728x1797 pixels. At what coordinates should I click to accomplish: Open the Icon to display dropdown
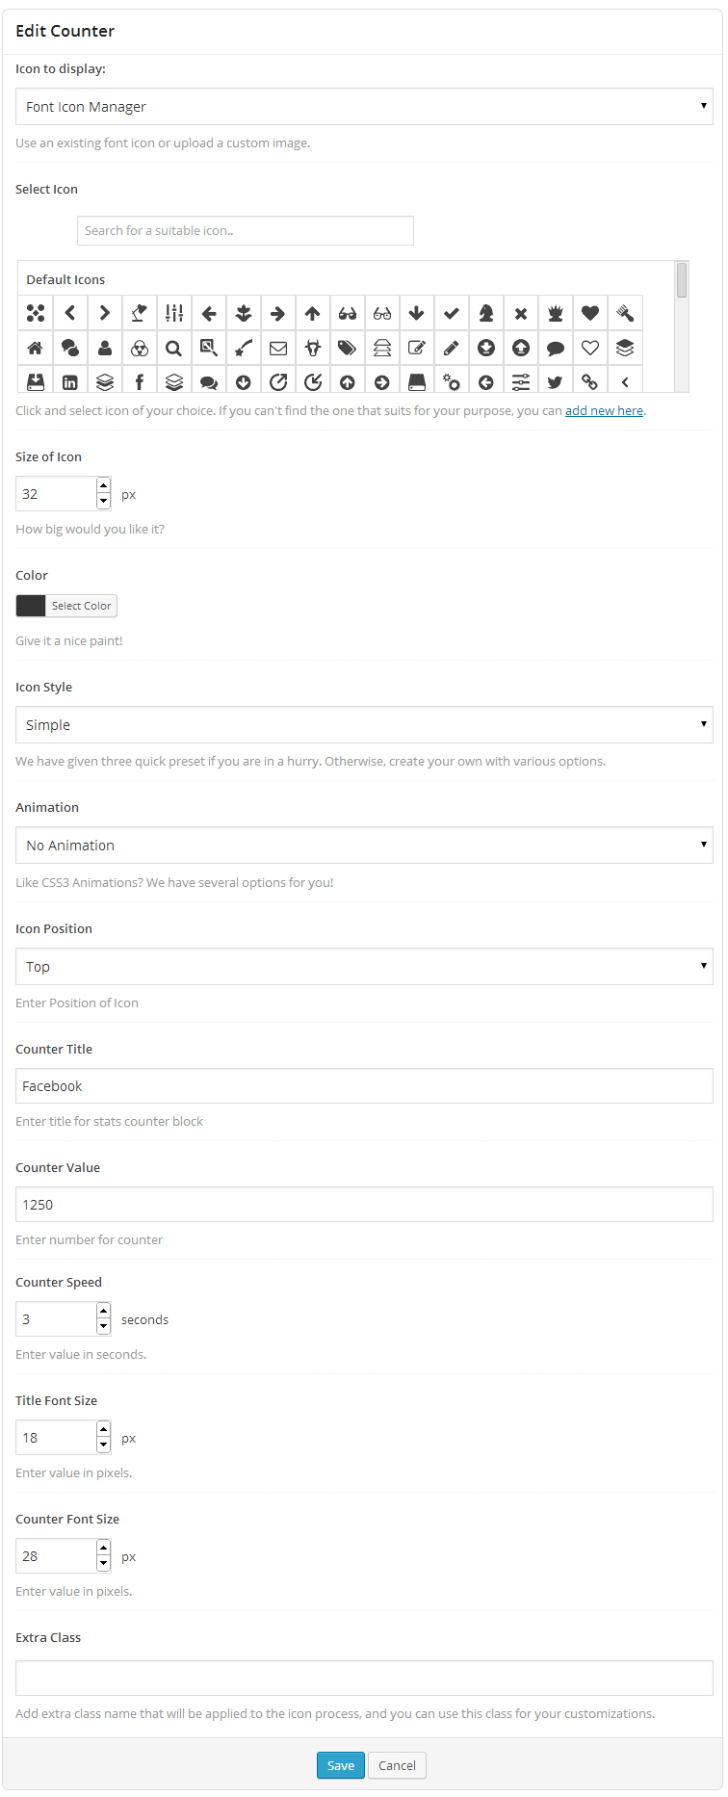364,107
